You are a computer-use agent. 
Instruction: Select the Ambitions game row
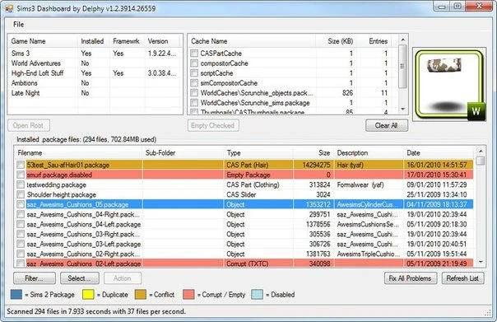(x=95, y=83)
